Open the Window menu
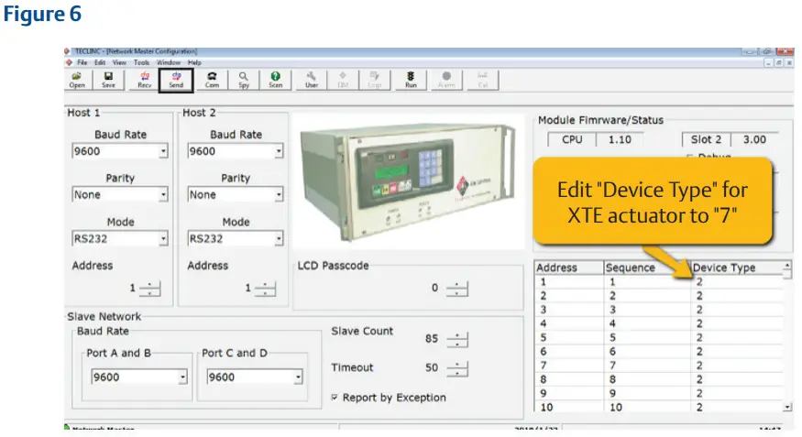802x437 pixels. point(169,62)
